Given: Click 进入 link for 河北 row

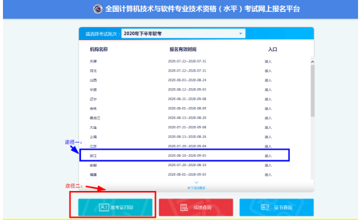Looking at the screenshot, I should point(268,71).
